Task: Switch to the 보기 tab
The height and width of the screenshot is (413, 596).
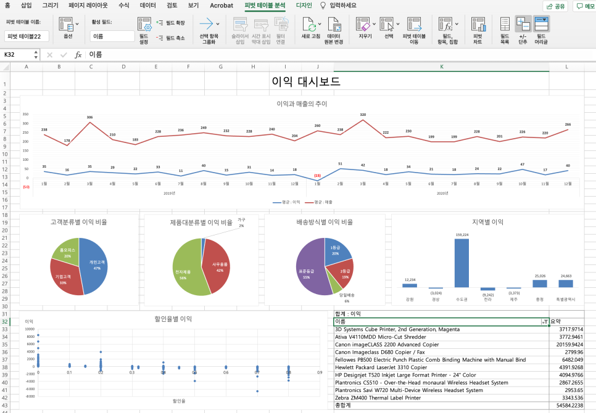Action: (x=194, y=6)
